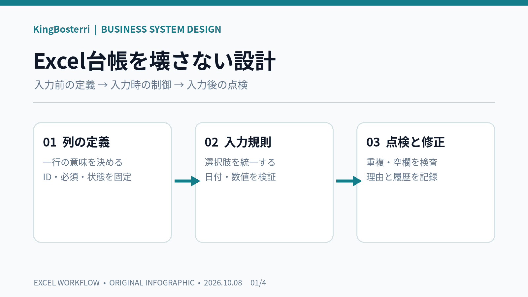Click the heading 01 列の定義
The image size is (528, 297).
pyautogui.click(x=76, y=142)
